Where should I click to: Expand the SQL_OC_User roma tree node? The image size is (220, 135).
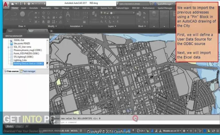(8, 47)
